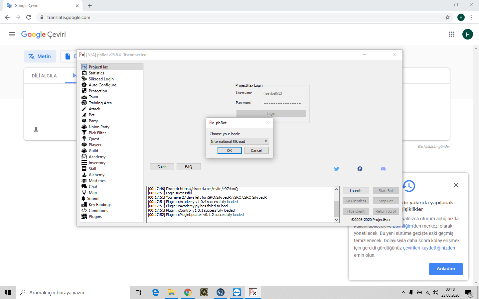Click the microphone voice input icon
Viewport: 479px width, 299px height.
[36, 130]
